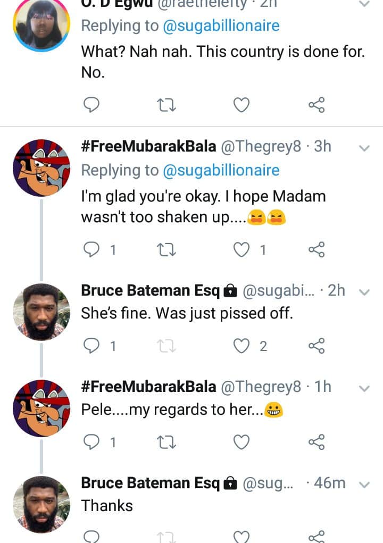Viewport: 383px width, 543px height.
Task: Open the cartoon avatar beside 'I'm glad you're okay'
Action: [x=41, y=168]
